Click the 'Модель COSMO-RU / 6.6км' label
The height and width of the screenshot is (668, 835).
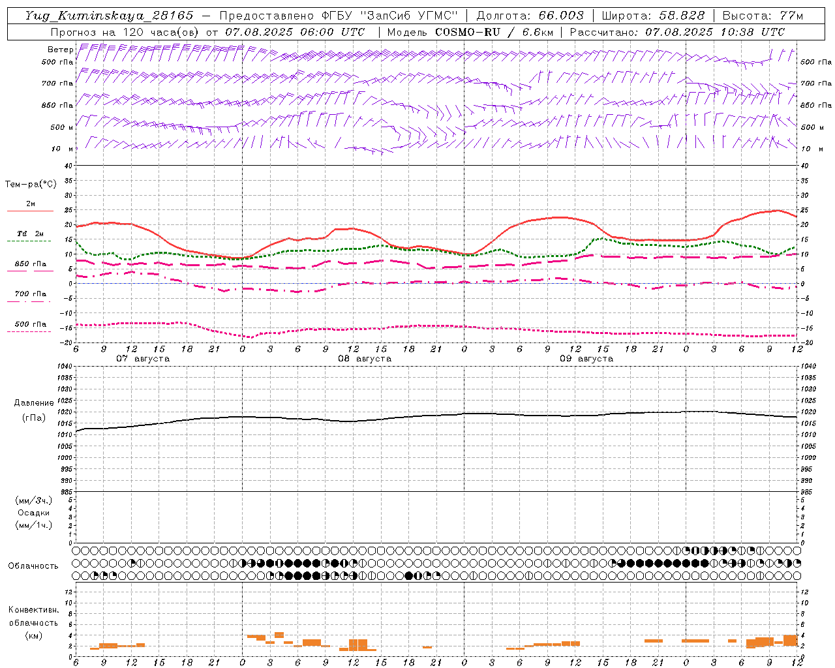point(470,32)
